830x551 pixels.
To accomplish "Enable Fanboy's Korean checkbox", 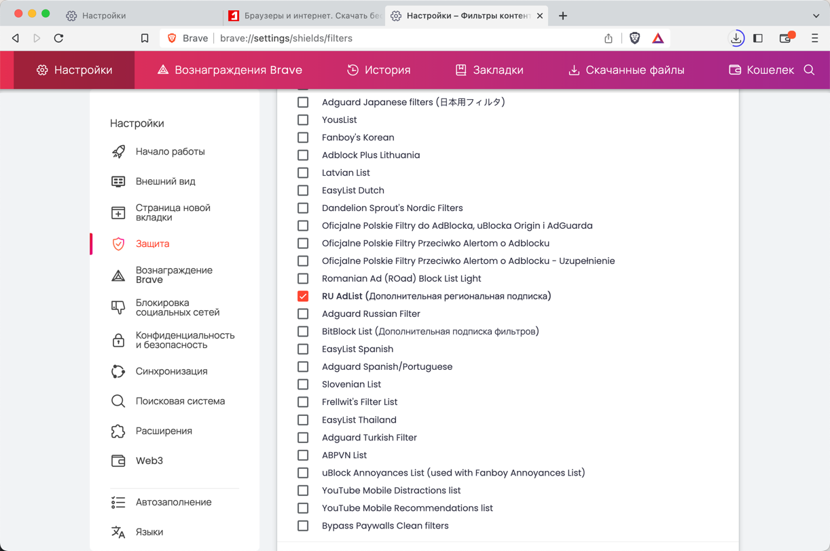I will (303, 138).
